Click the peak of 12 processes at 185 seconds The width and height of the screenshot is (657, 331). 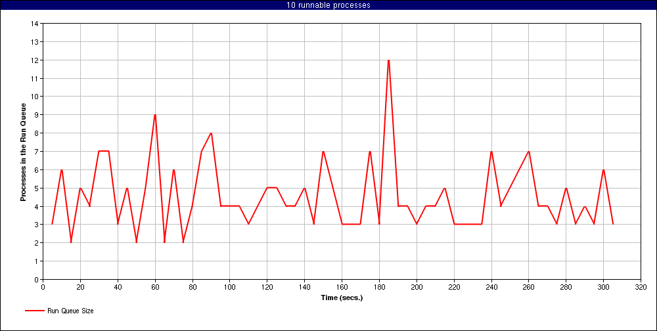tap(389, 60)
